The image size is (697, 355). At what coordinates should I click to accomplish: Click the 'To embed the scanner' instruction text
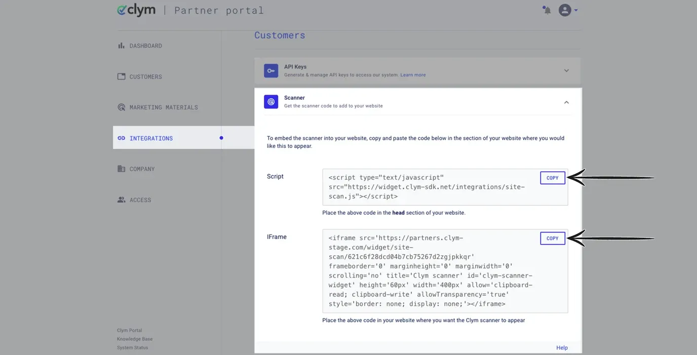coord(415,142)
